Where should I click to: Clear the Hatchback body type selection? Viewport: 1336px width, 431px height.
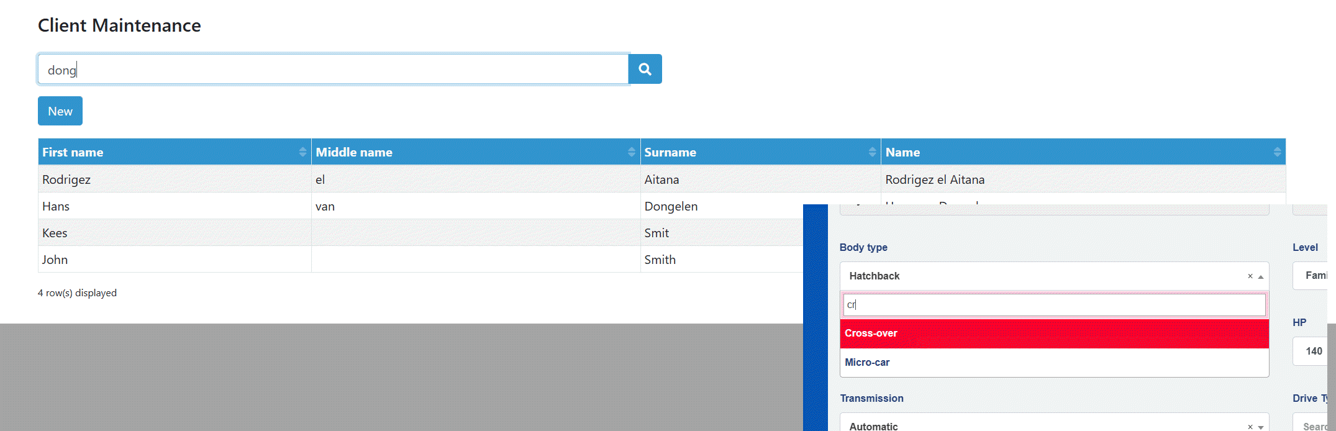click(x=1250, y=276)
